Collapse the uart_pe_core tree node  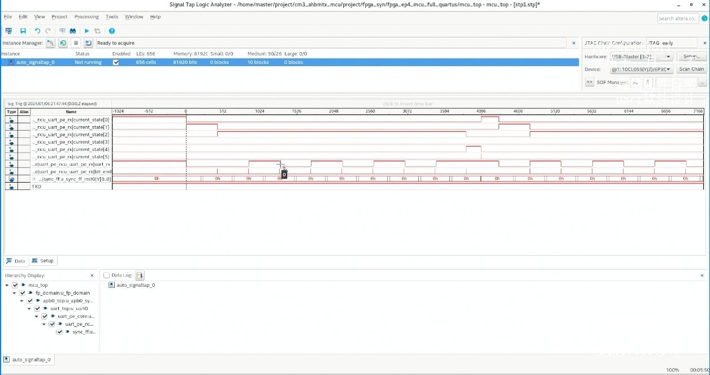click(x=36, y=317)
